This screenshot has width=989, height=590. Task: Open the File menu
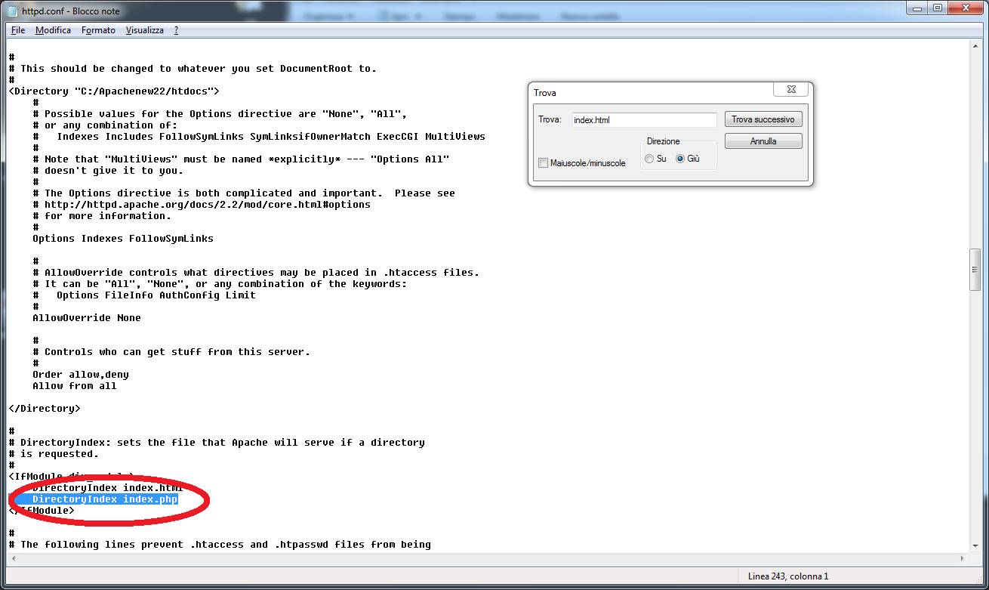coord(18,30)
